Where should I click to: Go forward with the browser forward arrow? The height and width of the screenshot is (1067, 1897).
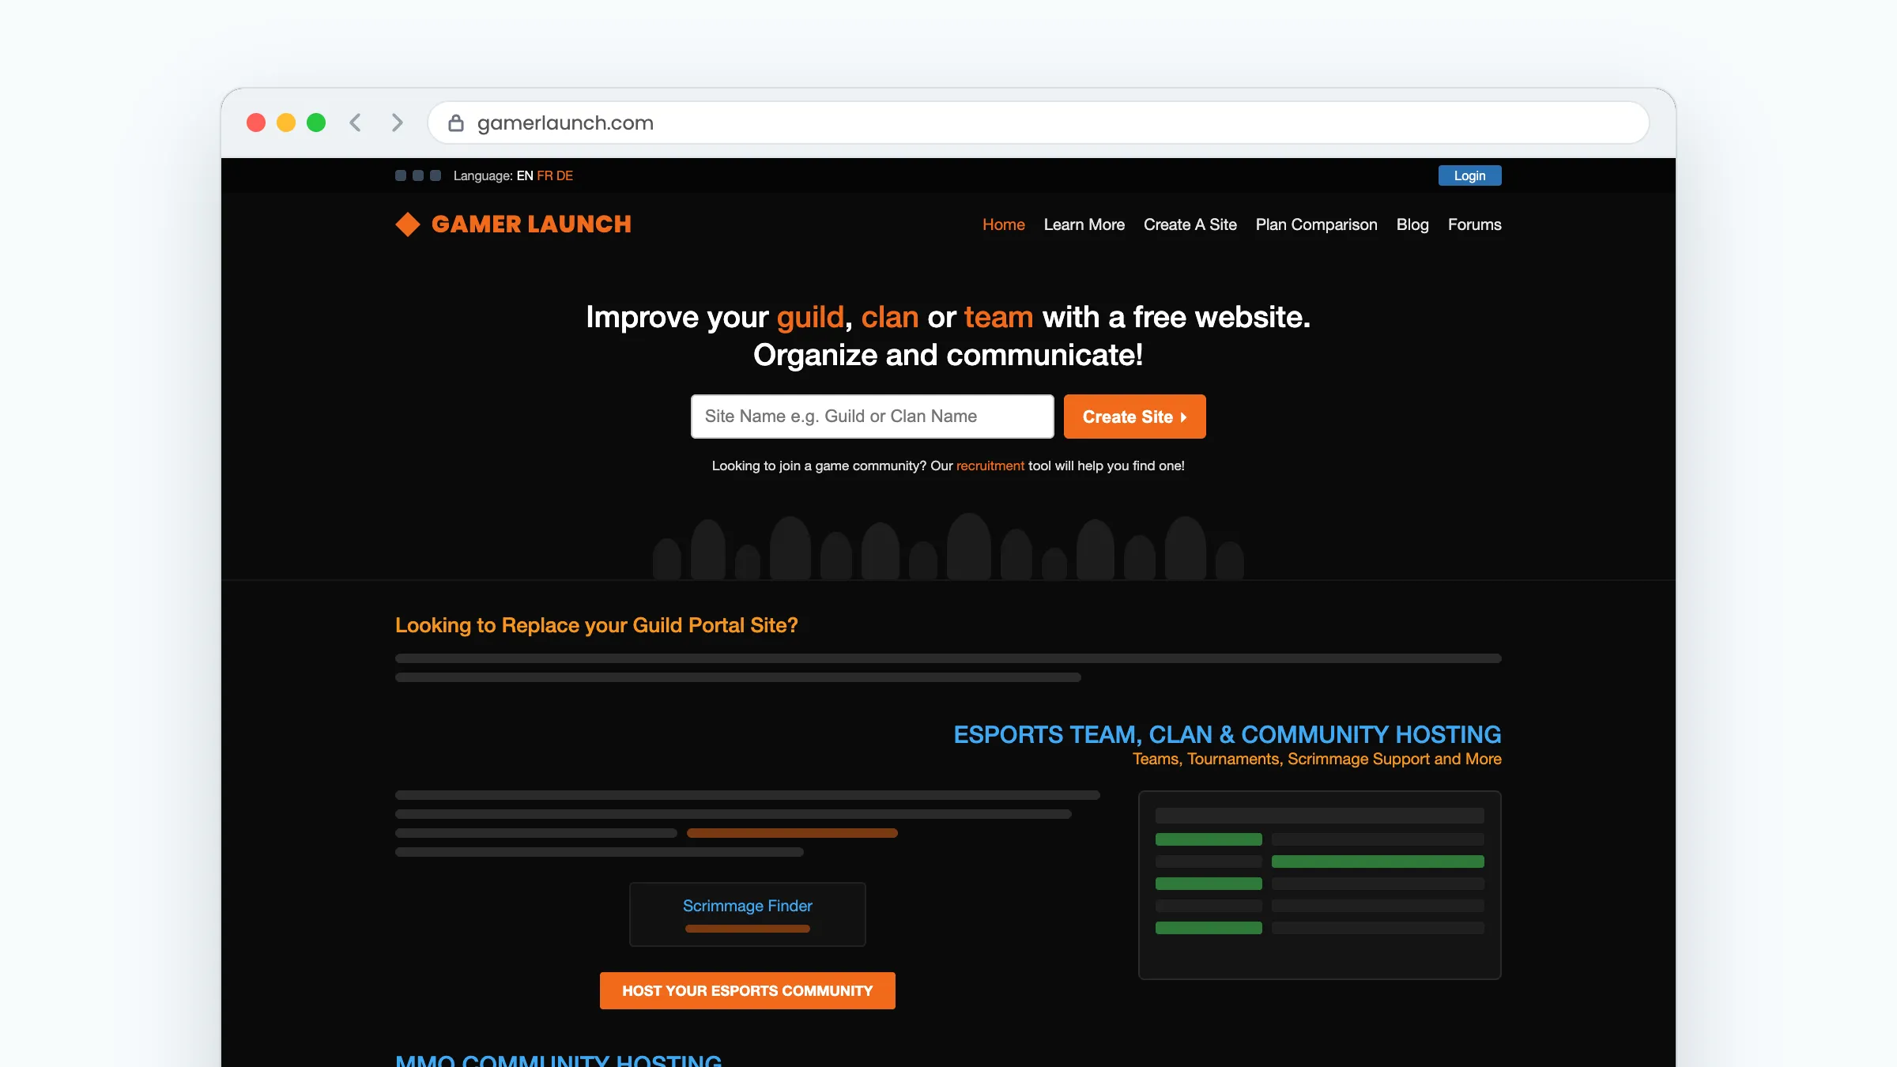(397, 123)
